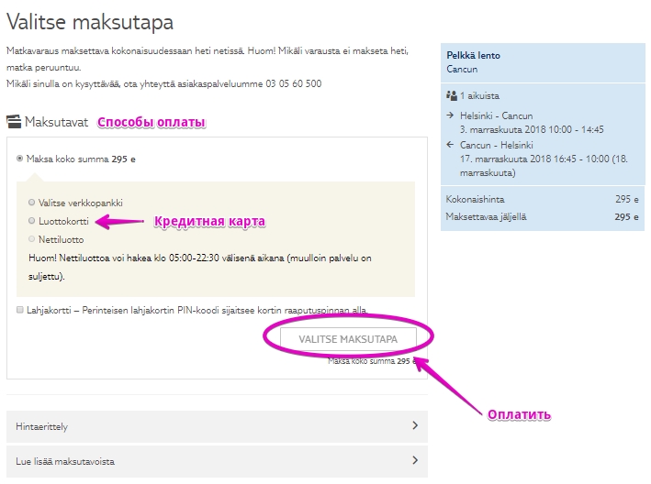Click the chevron arrow in Hintaerittely row
Image resolution: width=651 pixels, height=484 pixels.
point(415,425)
